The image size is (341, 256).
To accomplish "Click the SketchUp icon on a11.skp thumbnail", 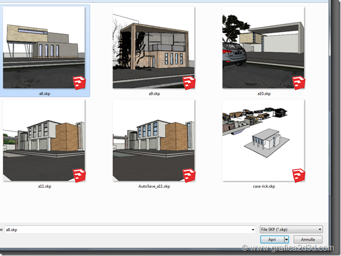I will [79, 175].
